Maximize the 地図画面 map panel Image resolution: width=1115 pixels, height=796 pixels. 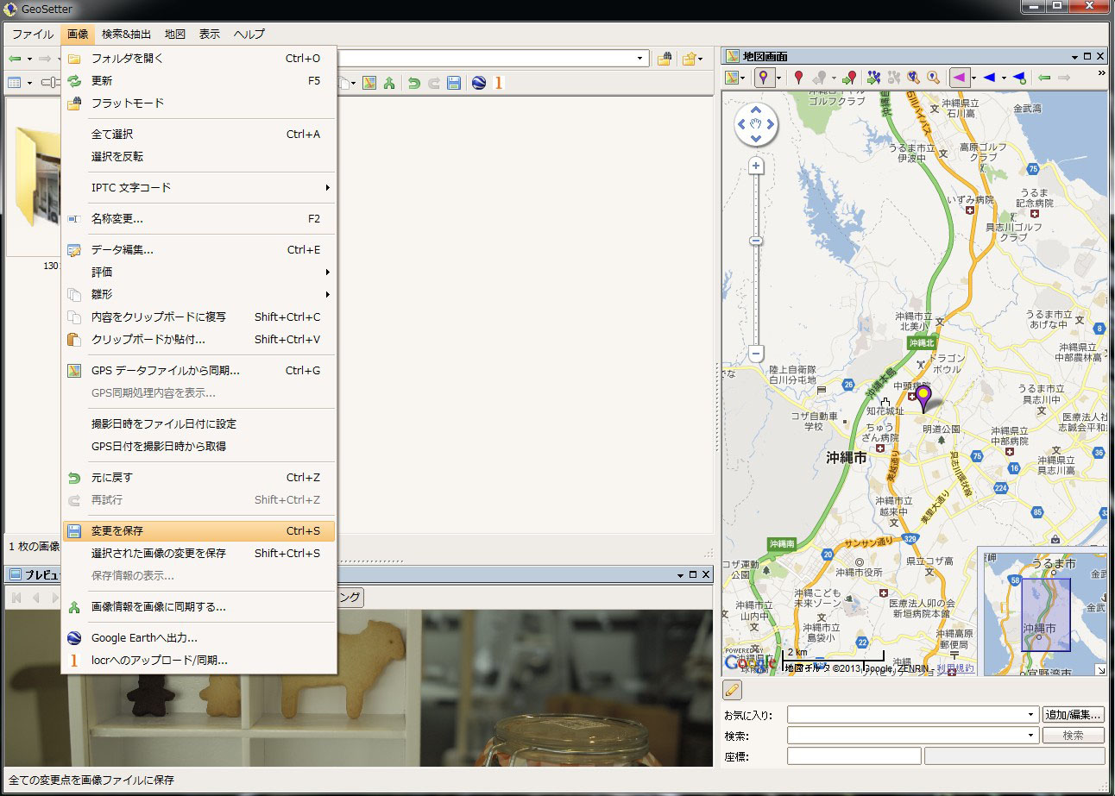pyautogui.click(x=1087, y=56)
